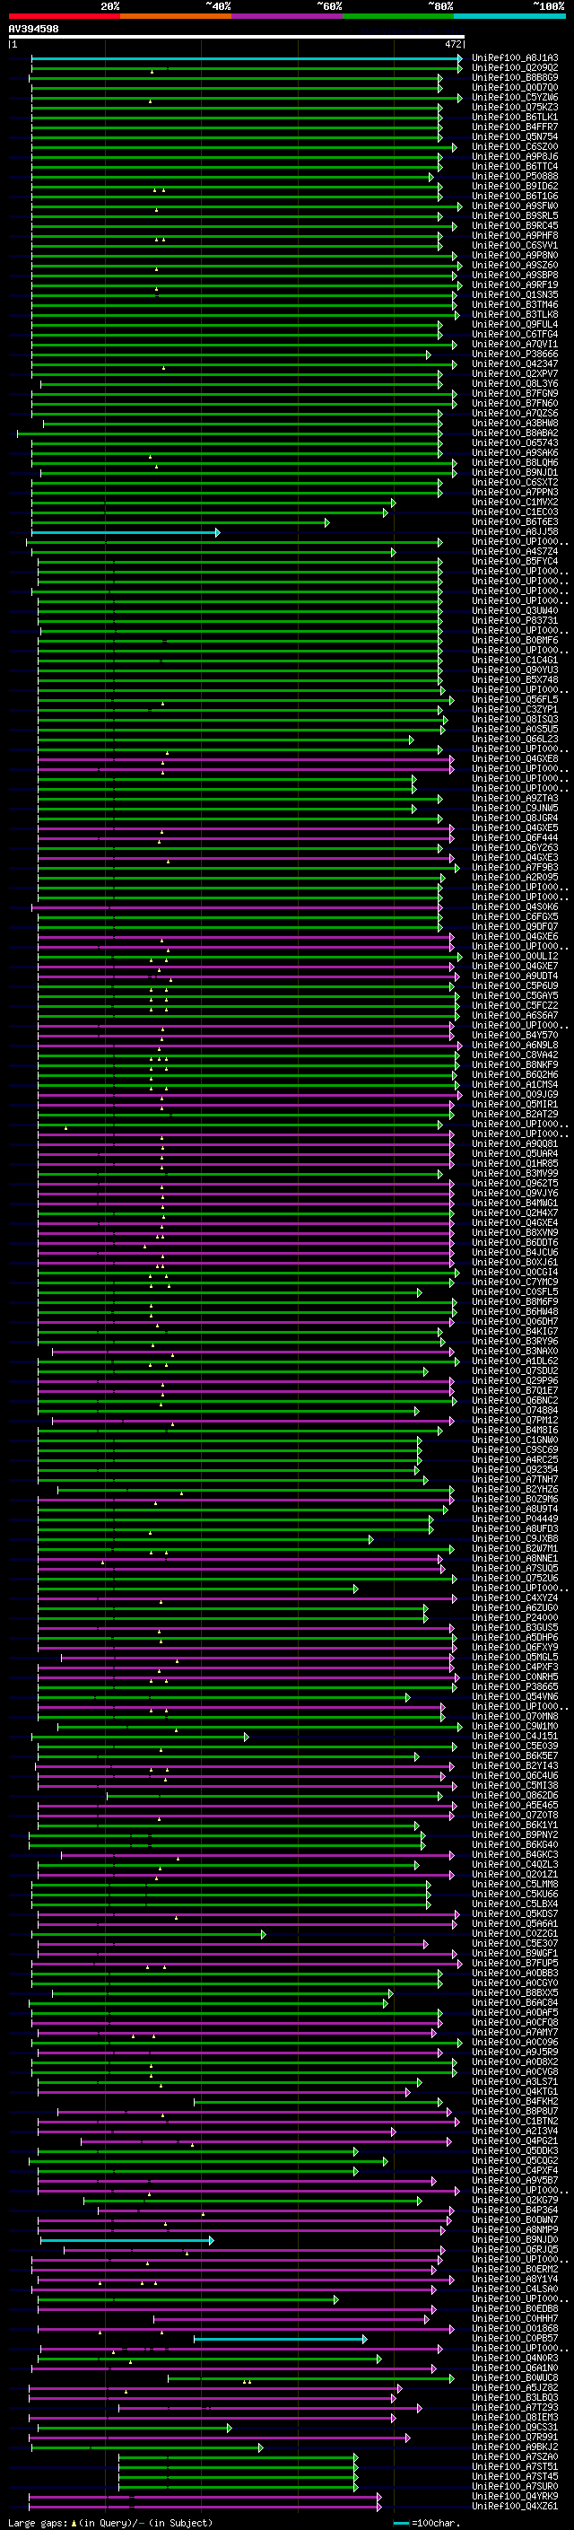Open the UniRef100_A8J1A3 hit label
Viewport: 574px width, 2530px height.
click(515, 58)
